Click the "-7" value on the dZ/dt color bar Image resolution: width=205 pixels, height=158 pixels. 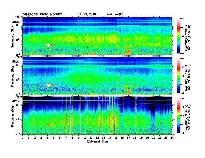pos(184,124)
